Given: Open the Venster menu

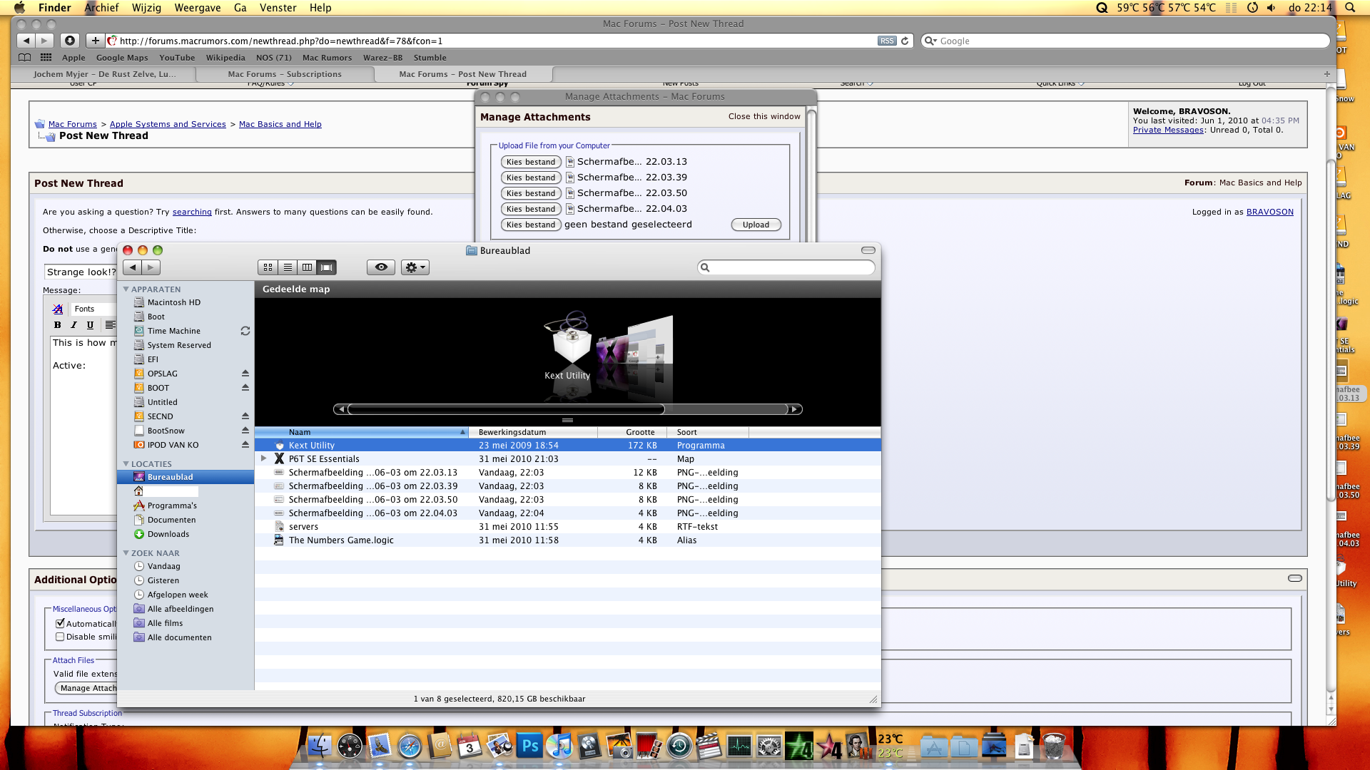Looking at the screenshot, I should 278,8.
